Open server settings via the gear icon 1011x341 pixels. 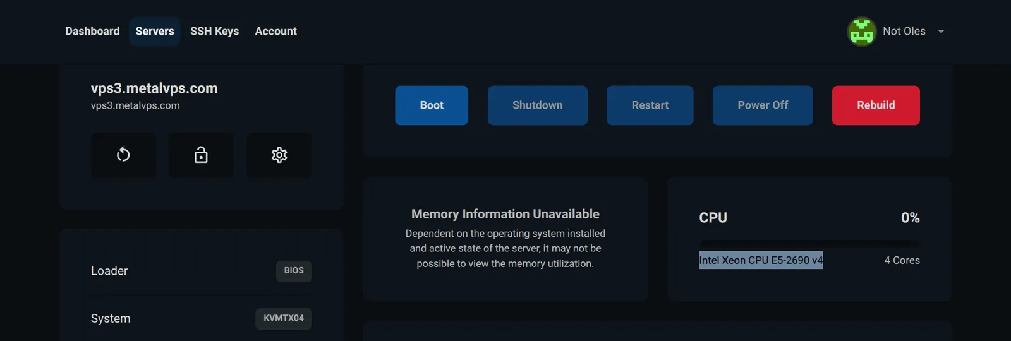tap(279, 155)
